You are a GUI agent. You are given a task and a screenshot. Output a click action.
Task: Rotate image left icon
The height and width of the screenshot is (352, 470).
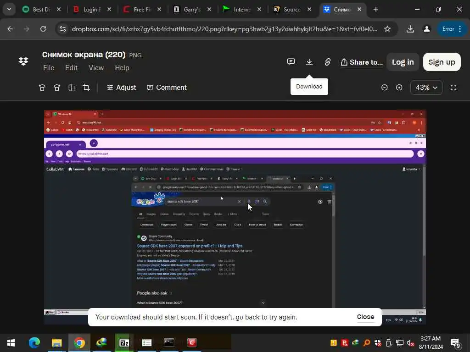(42, 88)
